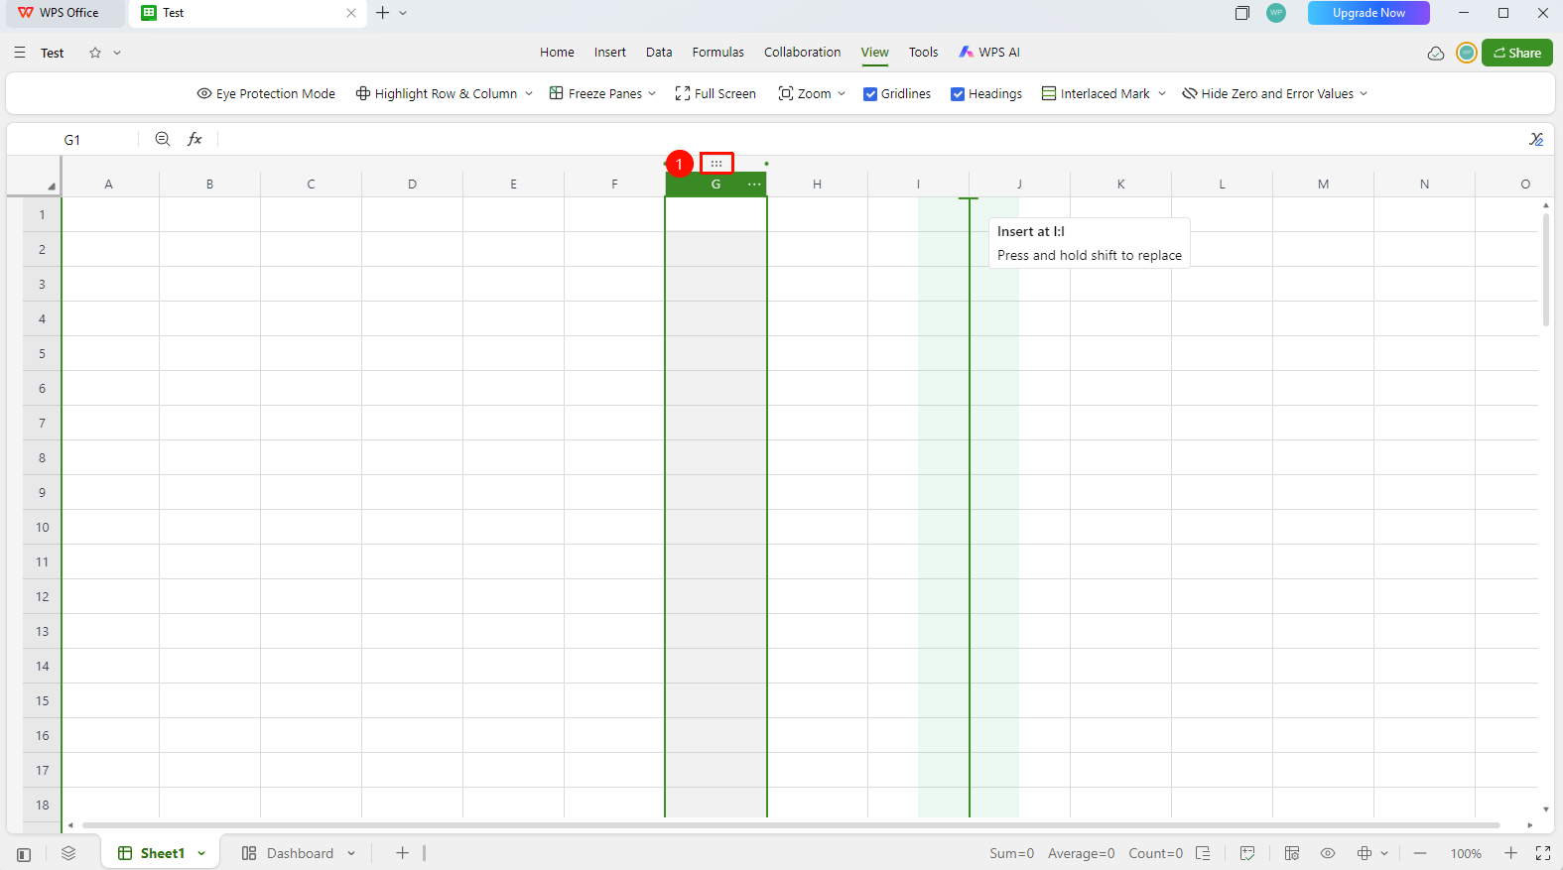Collapse formula bar using right-edge icon

(x=1536, y=139)
